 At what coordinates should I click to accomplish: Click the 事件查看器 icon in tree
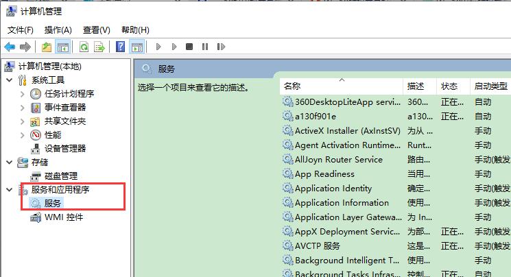[36, 108]
